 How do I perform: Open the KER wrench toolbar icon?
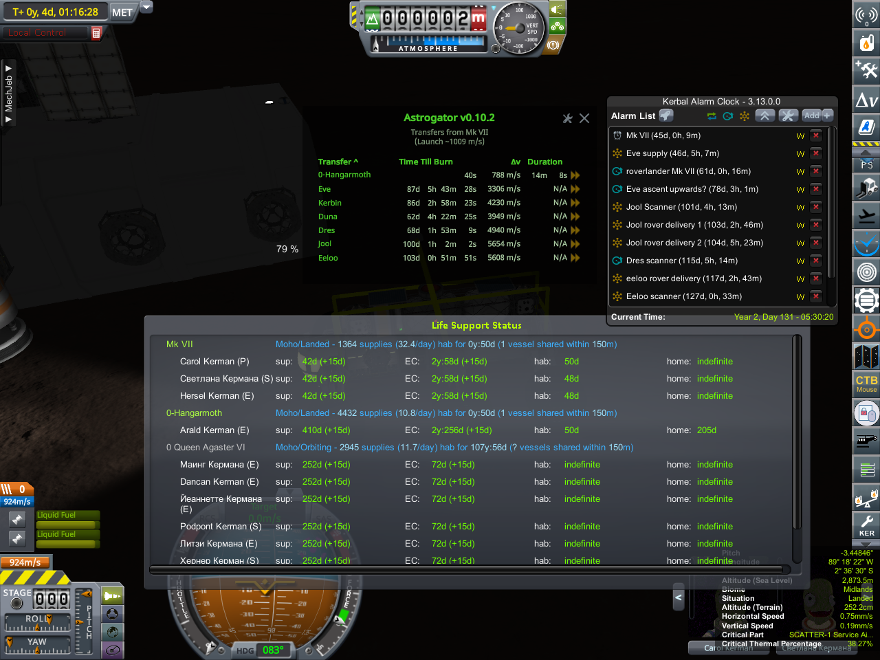click(866, 526)
